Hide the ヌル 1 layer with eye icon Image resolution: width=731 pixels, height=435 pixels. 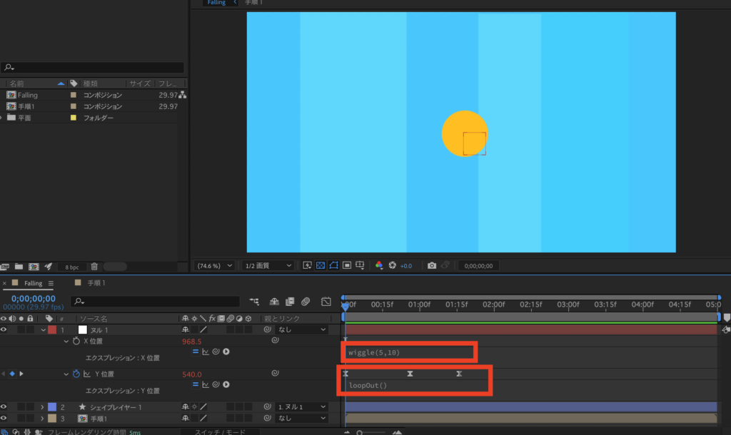[x=5, y=329]
